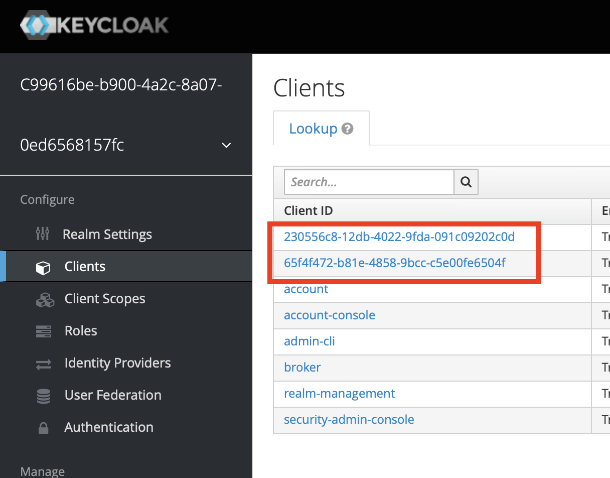610x478 pixels.
Task: Open the account-console client link
Action: 329,315
